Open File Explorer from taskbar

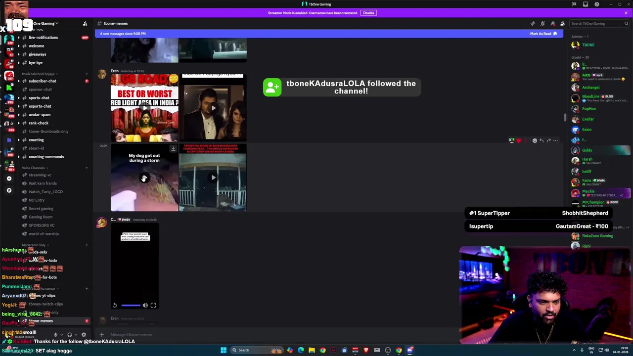coord(312,350)
